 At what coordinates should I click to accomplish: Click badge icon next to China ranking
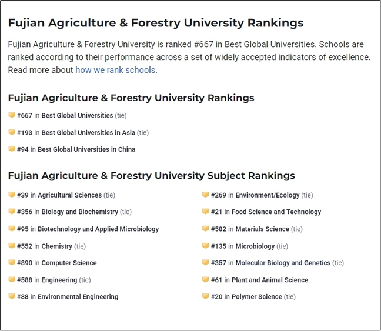(x=12, y=149)
